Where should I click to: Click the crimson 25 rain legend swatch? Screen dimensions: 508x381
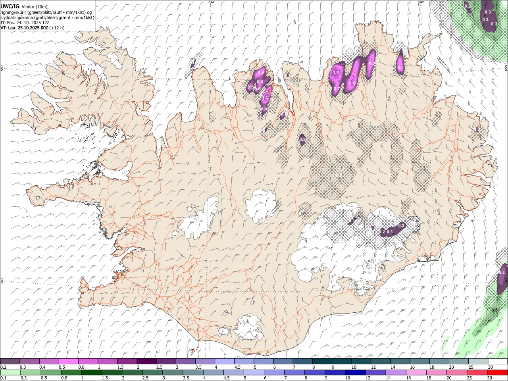pos(477,372)
